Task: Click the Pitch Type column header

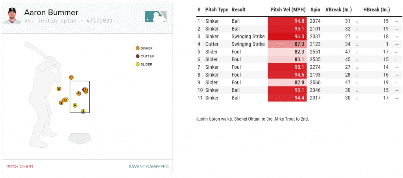Action: tap(216, 9)
